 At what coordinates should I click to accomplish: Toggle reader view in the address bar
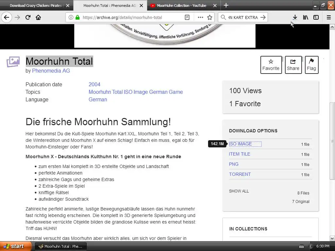click(187, 17)
